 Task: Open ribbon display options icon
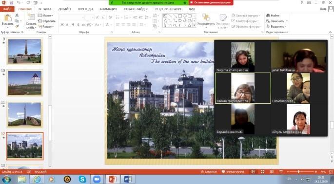click(309, 2)
